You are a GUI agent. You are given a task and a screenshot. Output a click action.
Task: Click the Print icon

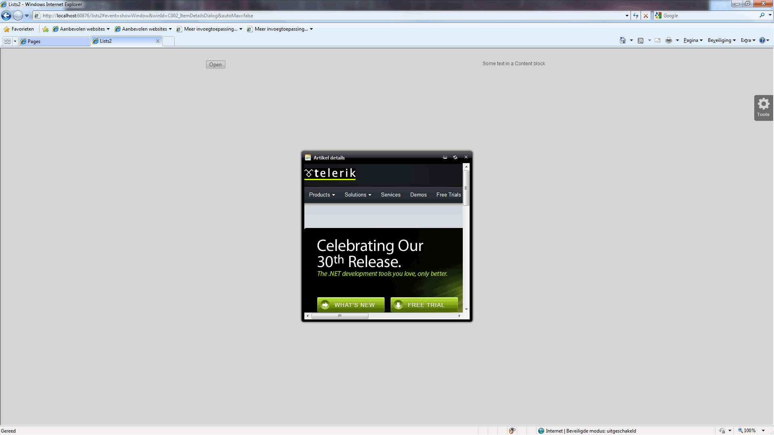tap(669, 40)
